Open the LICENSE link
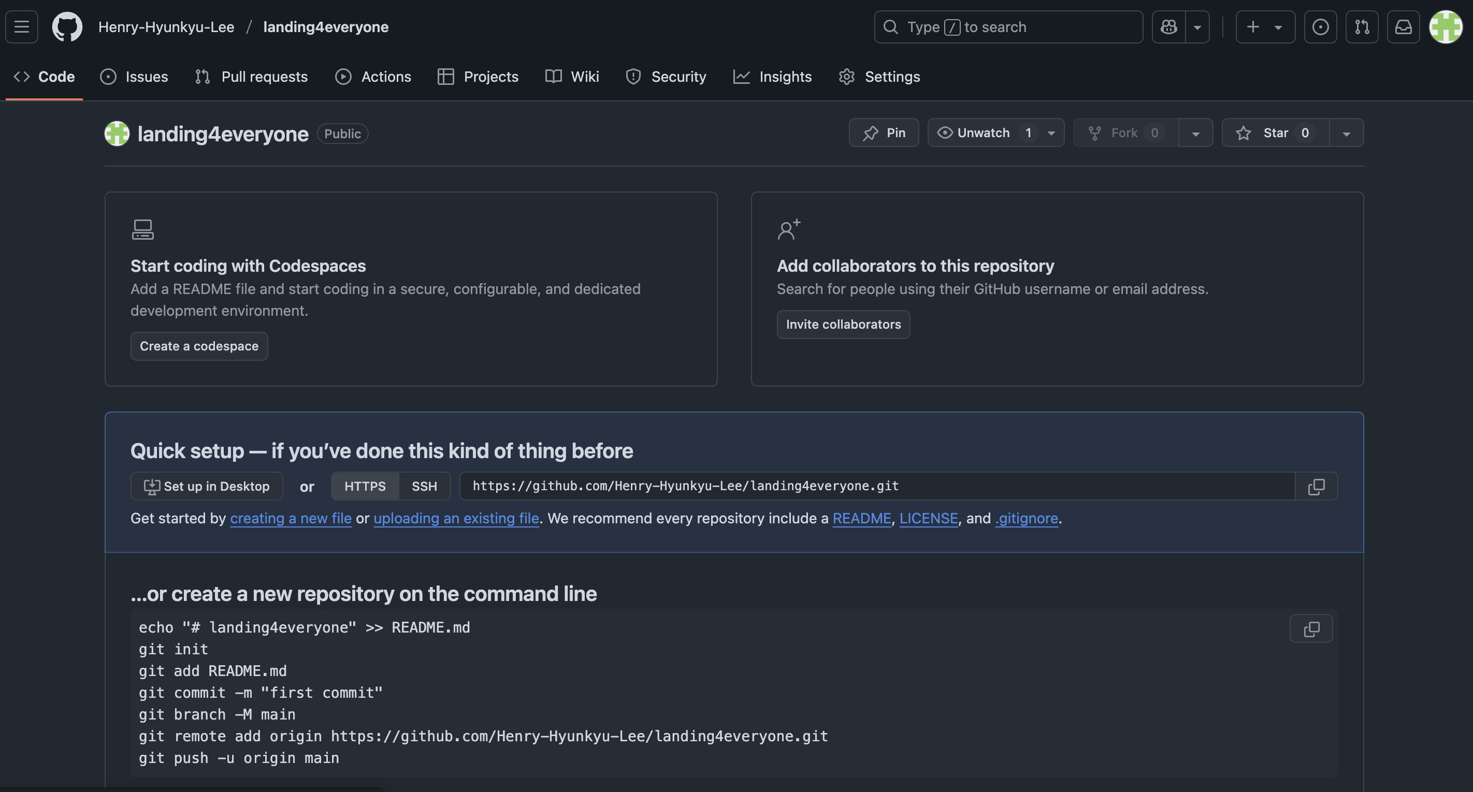The image size is (1473, 792). pyautogui.click(x=929, y=518)
